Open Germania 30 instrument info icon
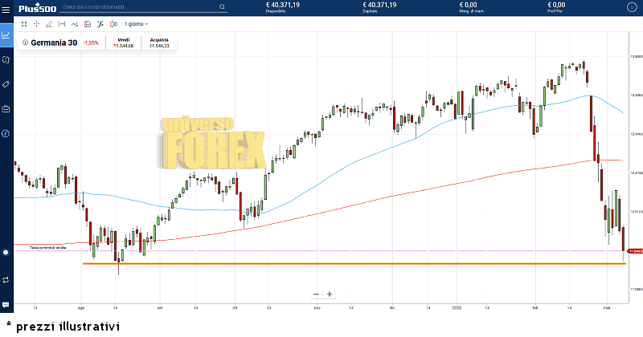 coord(25,43)
